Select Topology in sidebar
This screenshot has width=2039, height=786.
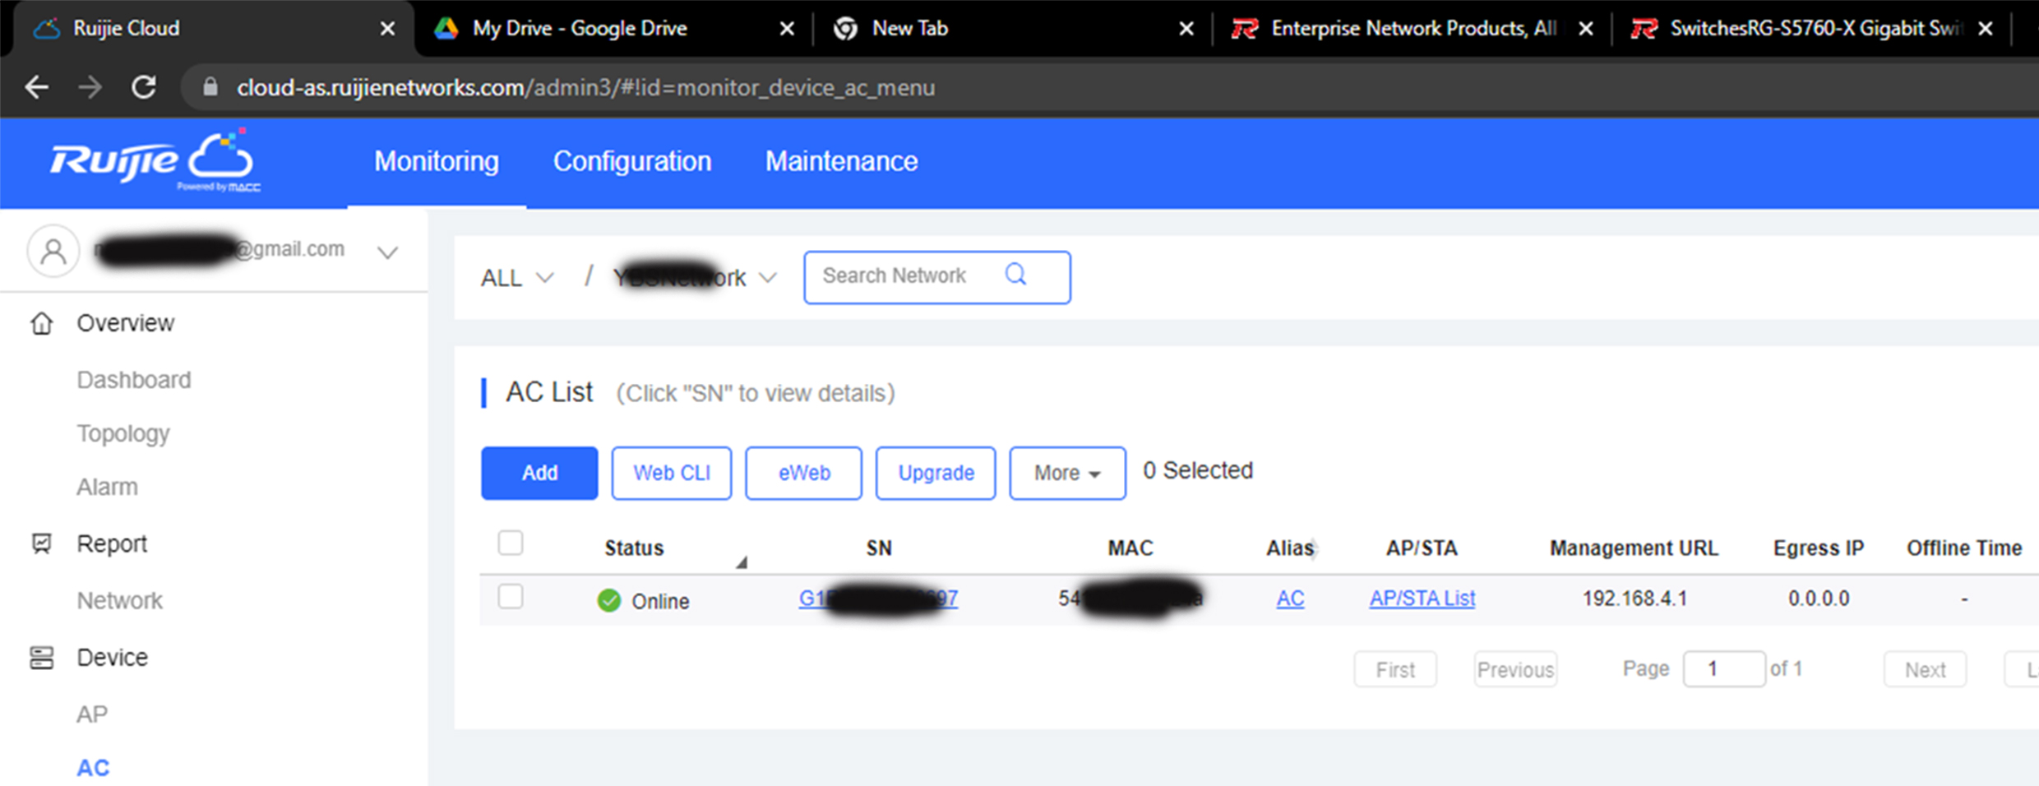pyautogui.click(x=123, y=433)
